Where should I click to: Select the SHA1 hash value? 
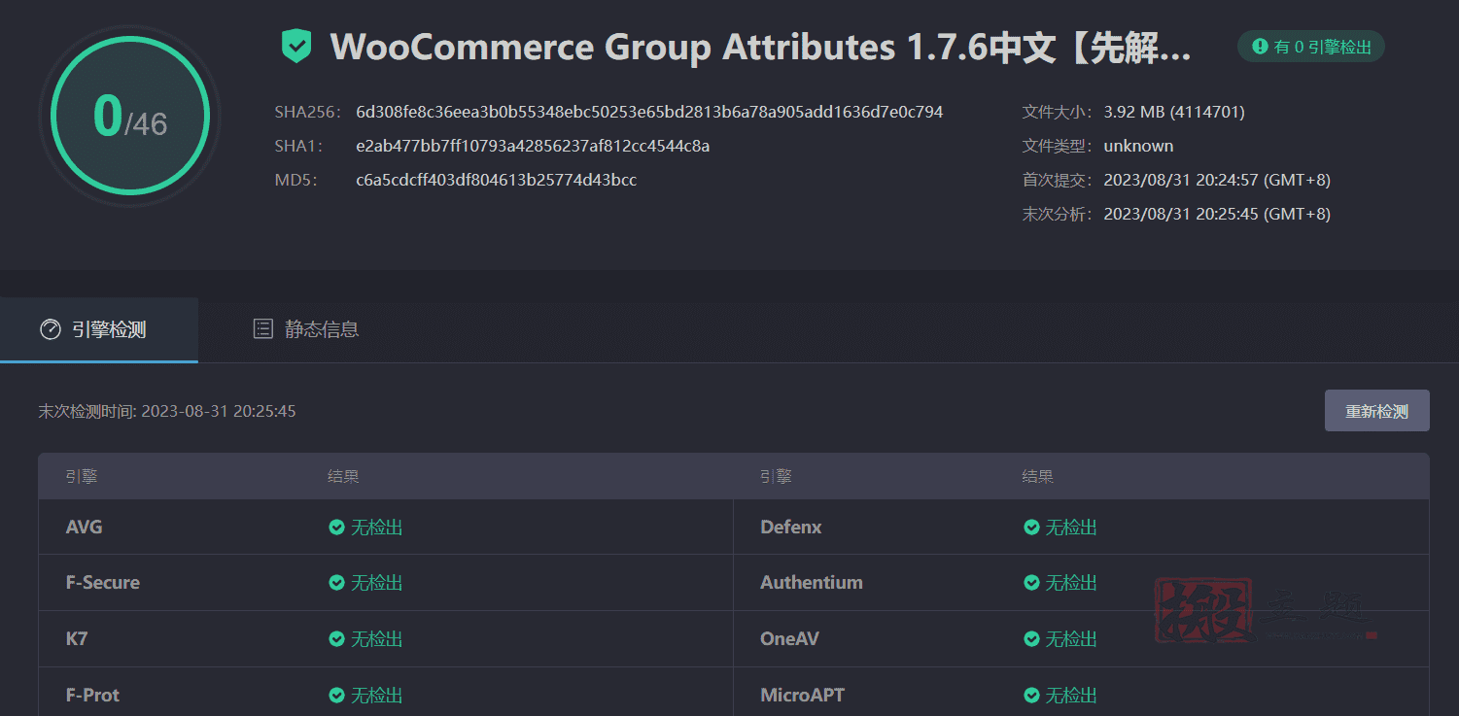pos(533,146)
